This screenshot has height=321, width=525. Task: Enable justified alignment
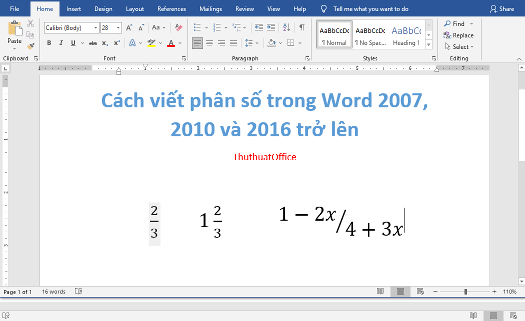[x=233, y=43]
